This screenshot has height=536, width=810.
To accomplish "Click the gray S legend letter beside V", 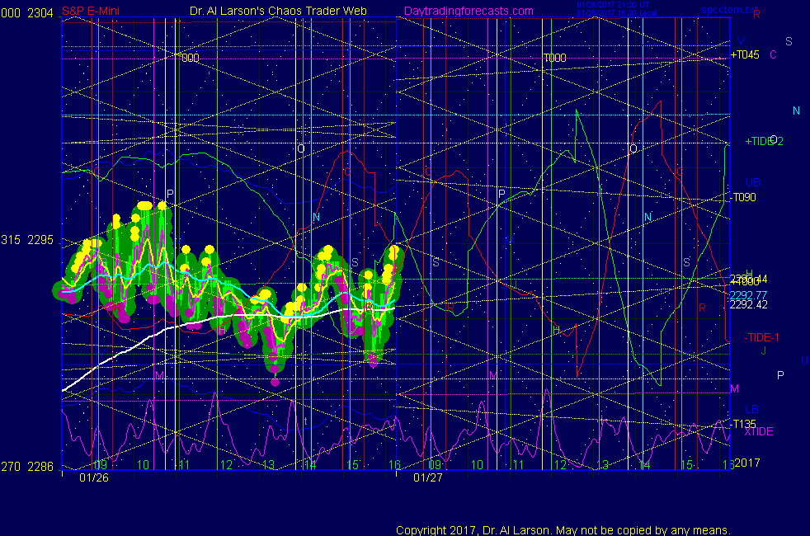I will click(789, 41).
